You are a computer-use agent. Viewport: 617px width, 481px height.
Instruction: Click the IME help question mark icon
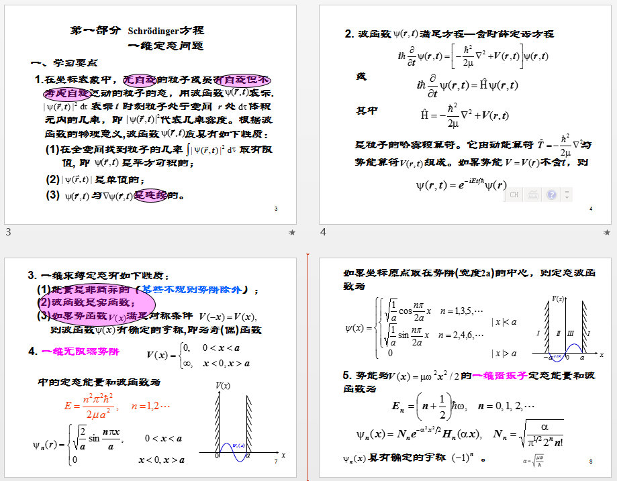click(551, 195)
